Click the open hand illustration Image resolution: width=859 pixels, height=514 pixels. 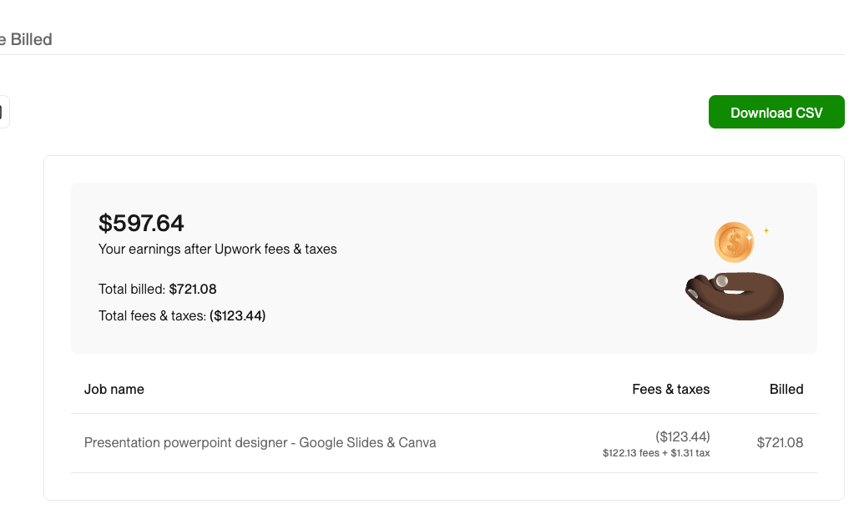point(735,295)
